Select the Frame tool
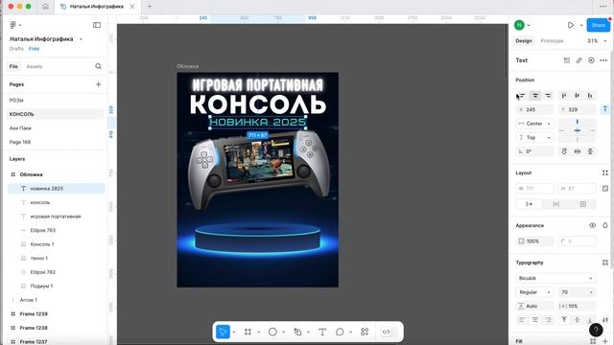Viewport: 614px width, 345px height. click(x=248, y=332)
